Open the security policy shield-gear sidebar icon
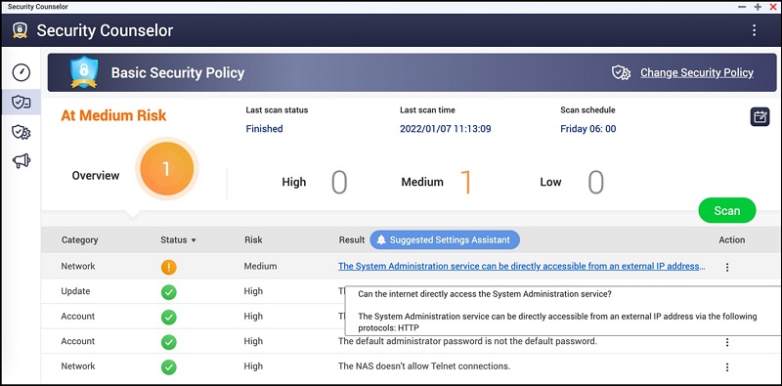Image resolution: width=782 pixels, height=386 pixels. pyautogui.click(x=21, y=132)
